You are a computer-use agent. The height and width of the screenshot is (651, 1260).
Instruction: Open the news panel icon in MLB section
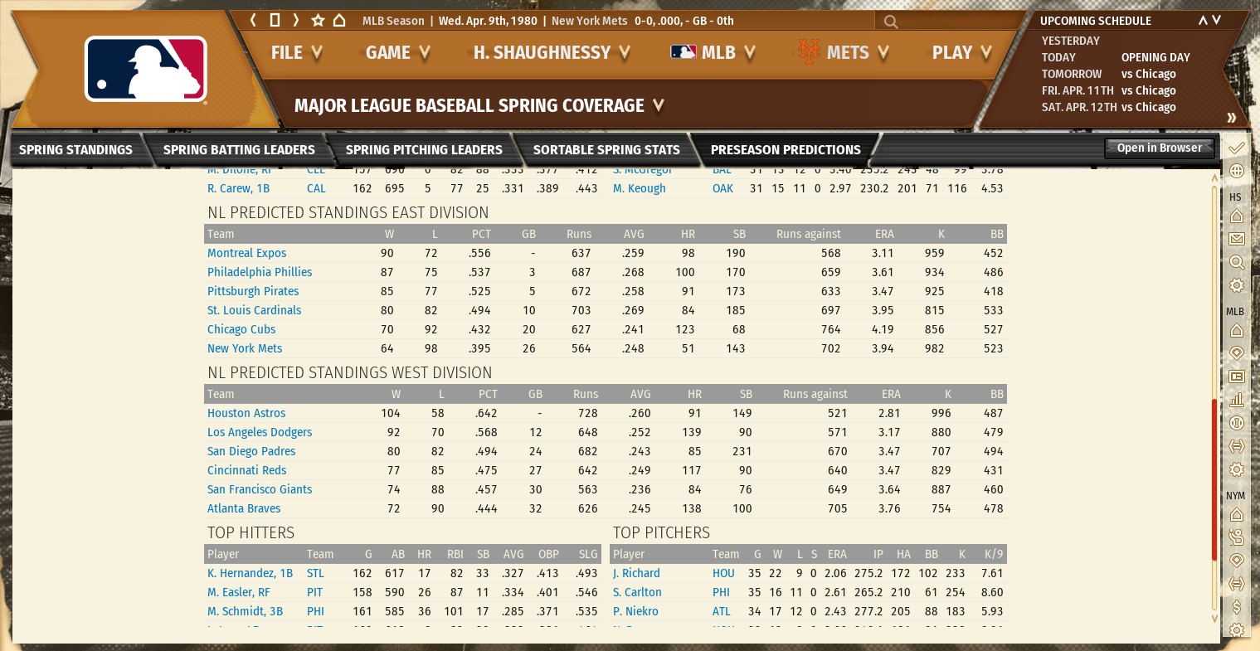coord(1236,377)
